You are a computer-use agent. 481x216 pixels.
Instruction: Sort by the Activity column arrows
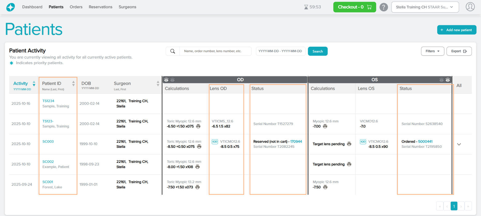[x=34, y=84]
